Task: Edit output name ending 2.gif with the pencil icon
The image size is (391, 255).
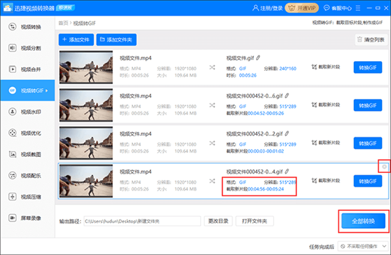Action: (287, 133)
